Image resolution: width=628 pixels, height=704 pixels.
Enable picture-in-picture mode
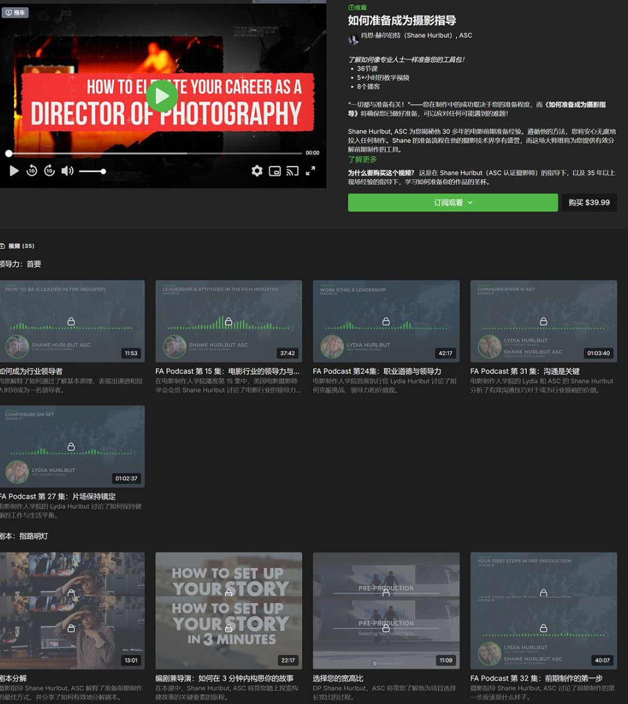pyautogui.click(x=274, y=171)
